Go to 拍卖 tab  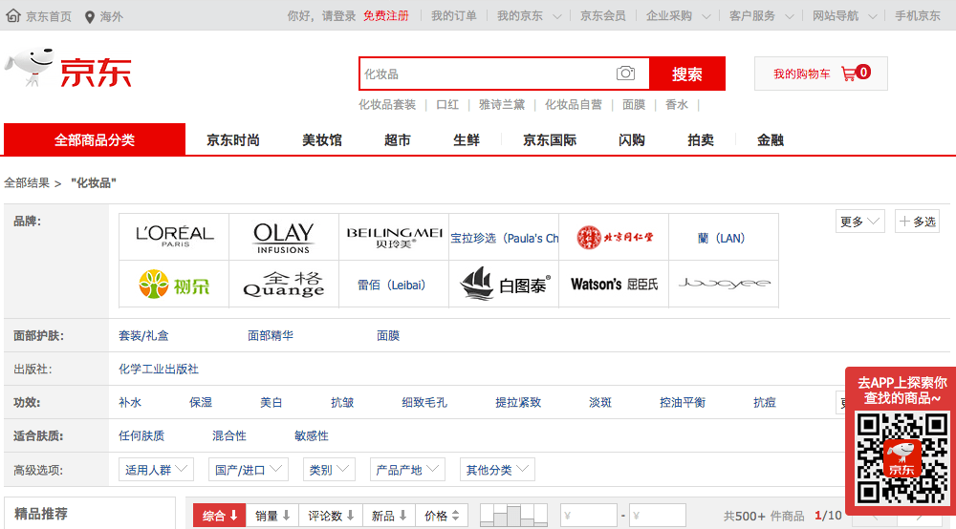click(x=701, y=140)
